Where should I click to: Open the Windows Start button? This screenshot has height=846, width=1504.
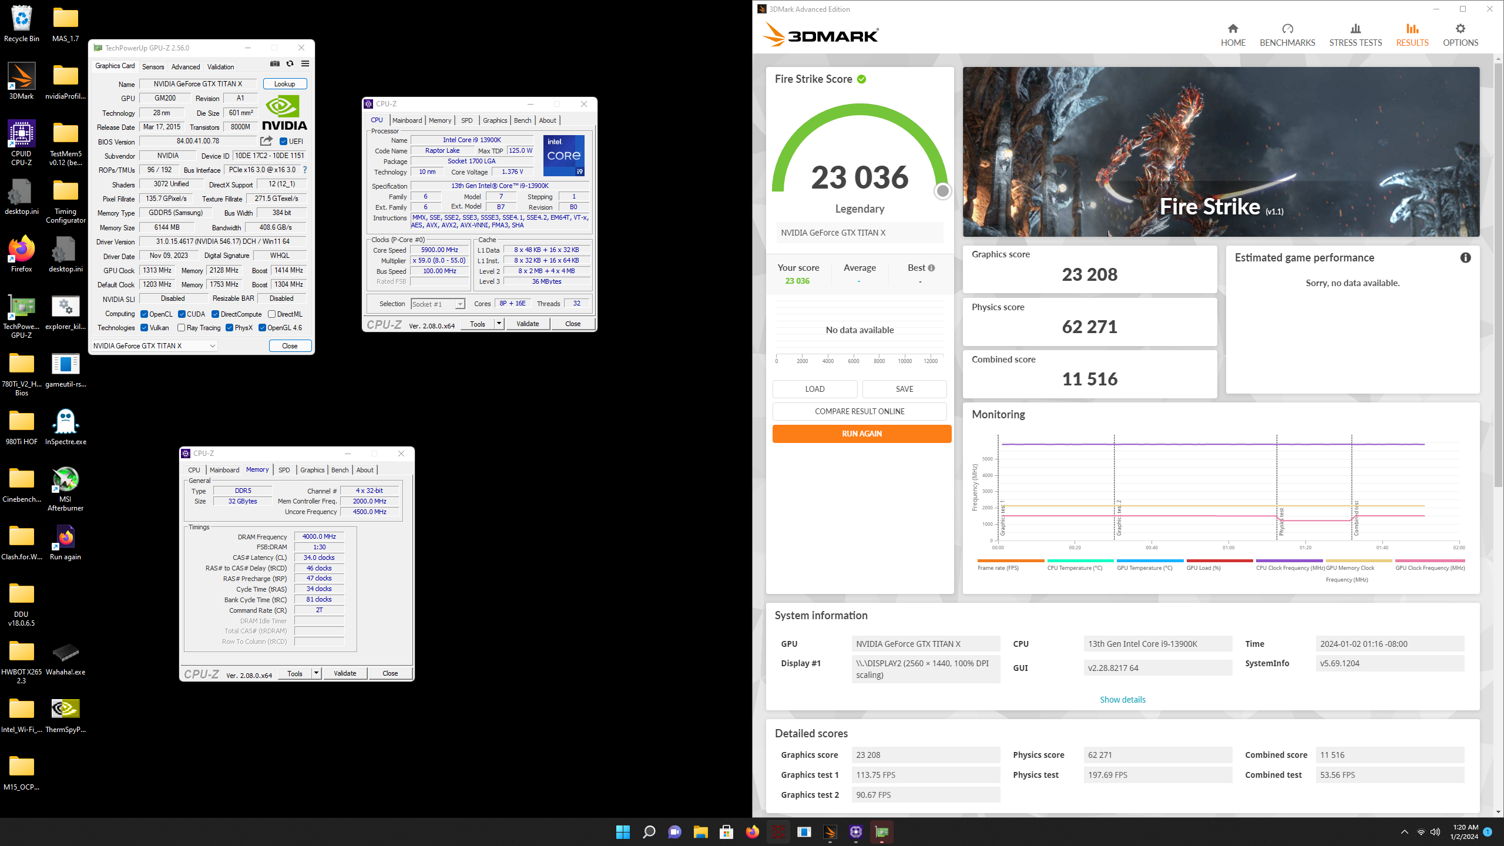[623, 832]
